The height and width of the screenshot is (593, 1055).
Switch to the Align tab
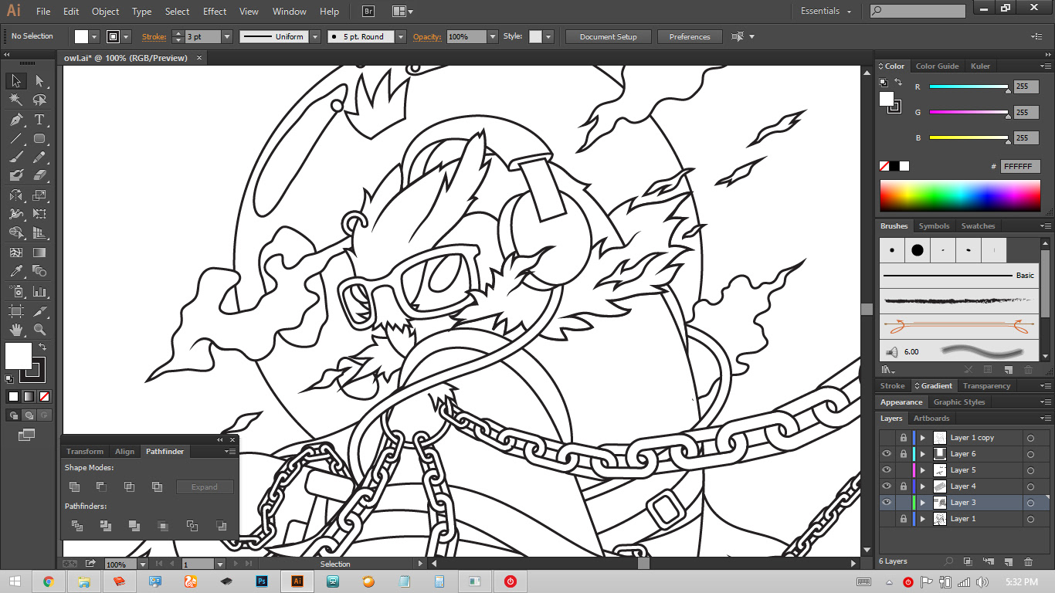pyautogui.click(x=124, y=452)
